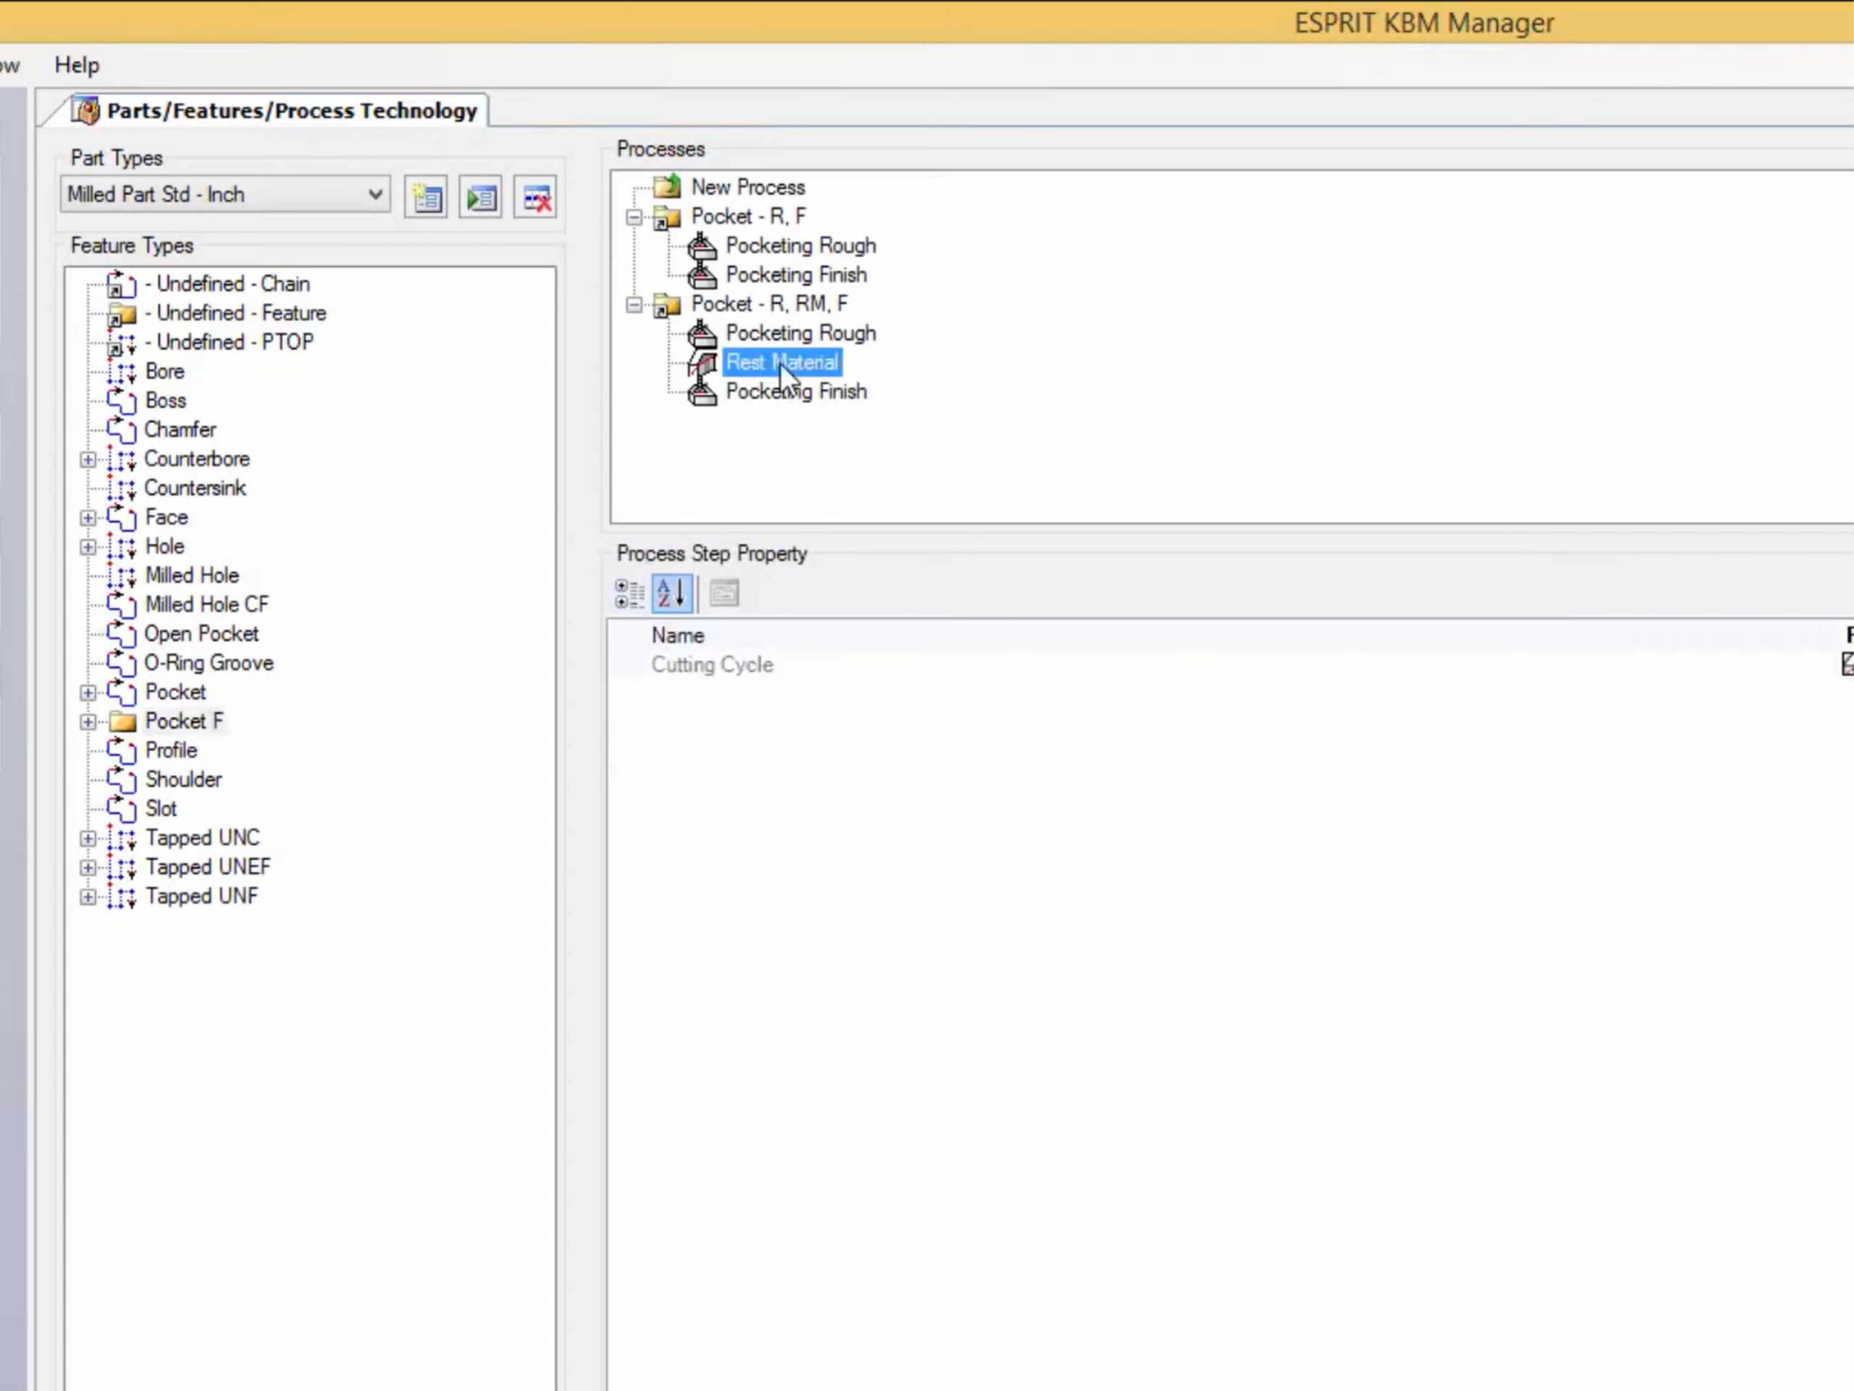Select the Parts/Features/Process Technology tab
This screenshot has height=1391, width=1854.
[289, 110]
